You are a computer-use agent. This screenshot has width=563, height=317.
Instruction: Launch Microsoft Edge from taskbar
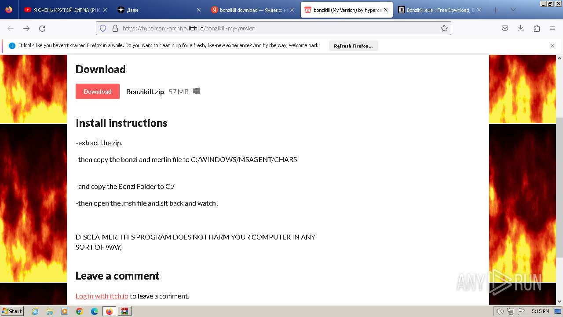tap(95, 311)
